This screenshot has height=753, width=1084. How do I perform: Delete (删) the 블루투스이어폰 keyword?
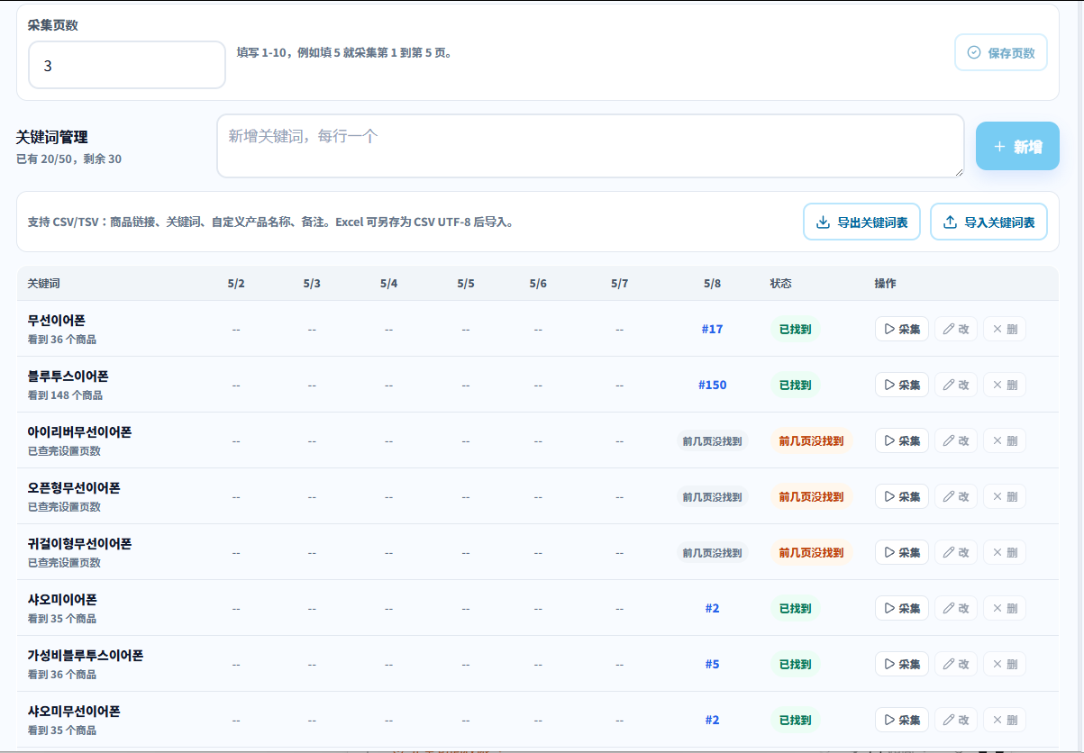[x=1005, y=385]
